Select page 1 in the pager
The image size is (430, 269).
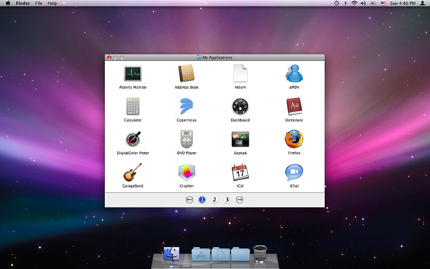click(x=202, y=199)
